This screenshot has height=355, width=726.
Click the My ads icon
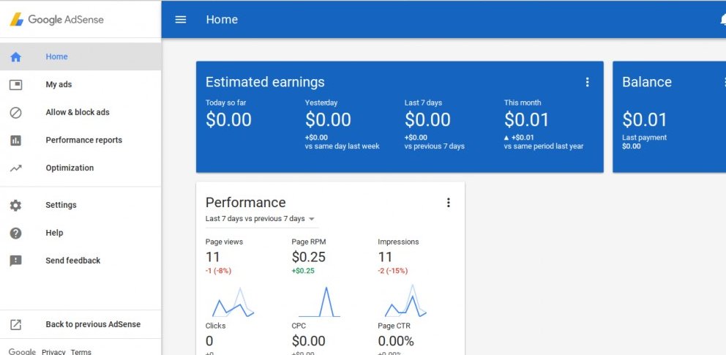click(16, 85)
